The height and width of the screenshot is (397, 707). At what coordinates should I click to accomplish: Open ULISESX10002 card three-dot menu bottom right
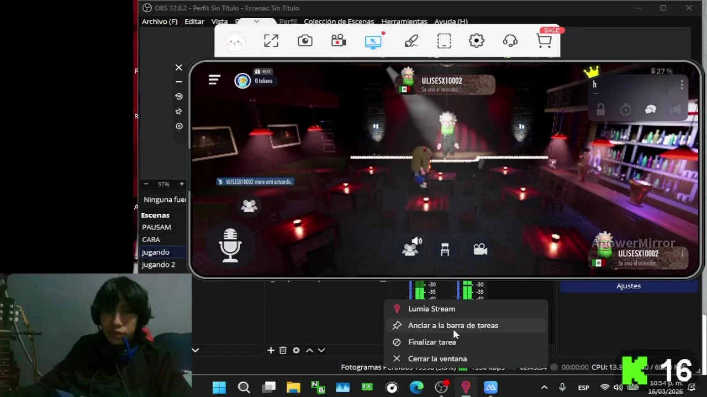point(683,254)
